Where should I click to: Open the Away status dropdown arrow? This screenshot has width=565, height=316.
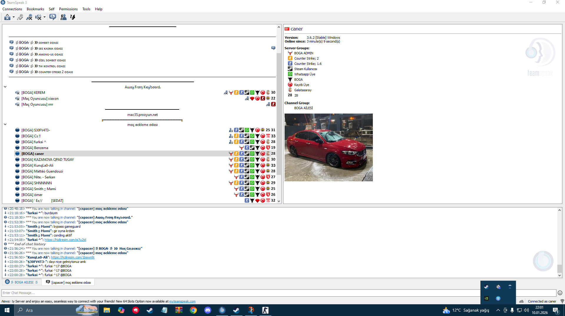coord(14,17)
